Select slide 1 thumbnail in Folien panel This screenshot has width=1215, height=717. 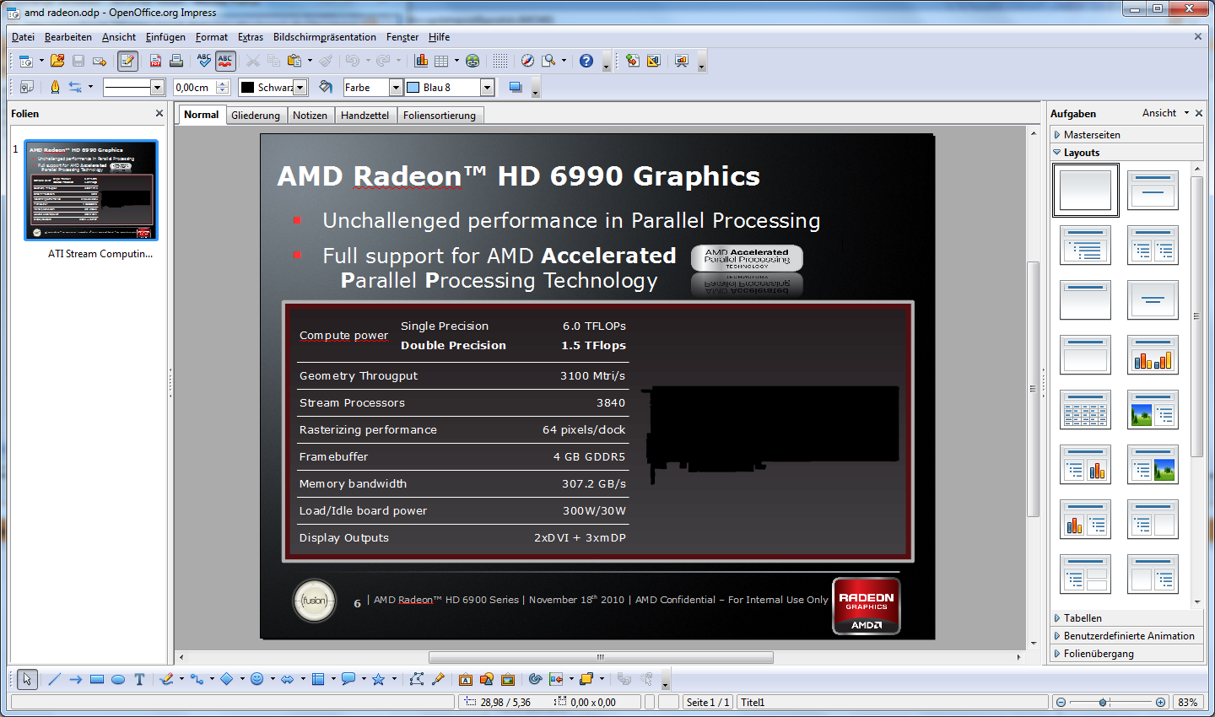point(91,191)
